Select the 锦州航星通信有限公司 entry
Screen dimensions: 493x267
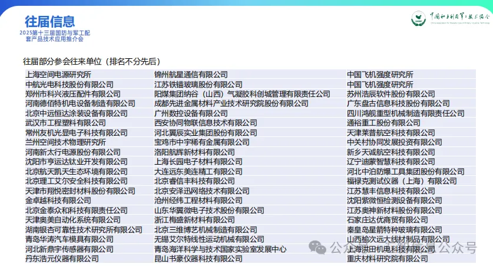tap(191, 75)
